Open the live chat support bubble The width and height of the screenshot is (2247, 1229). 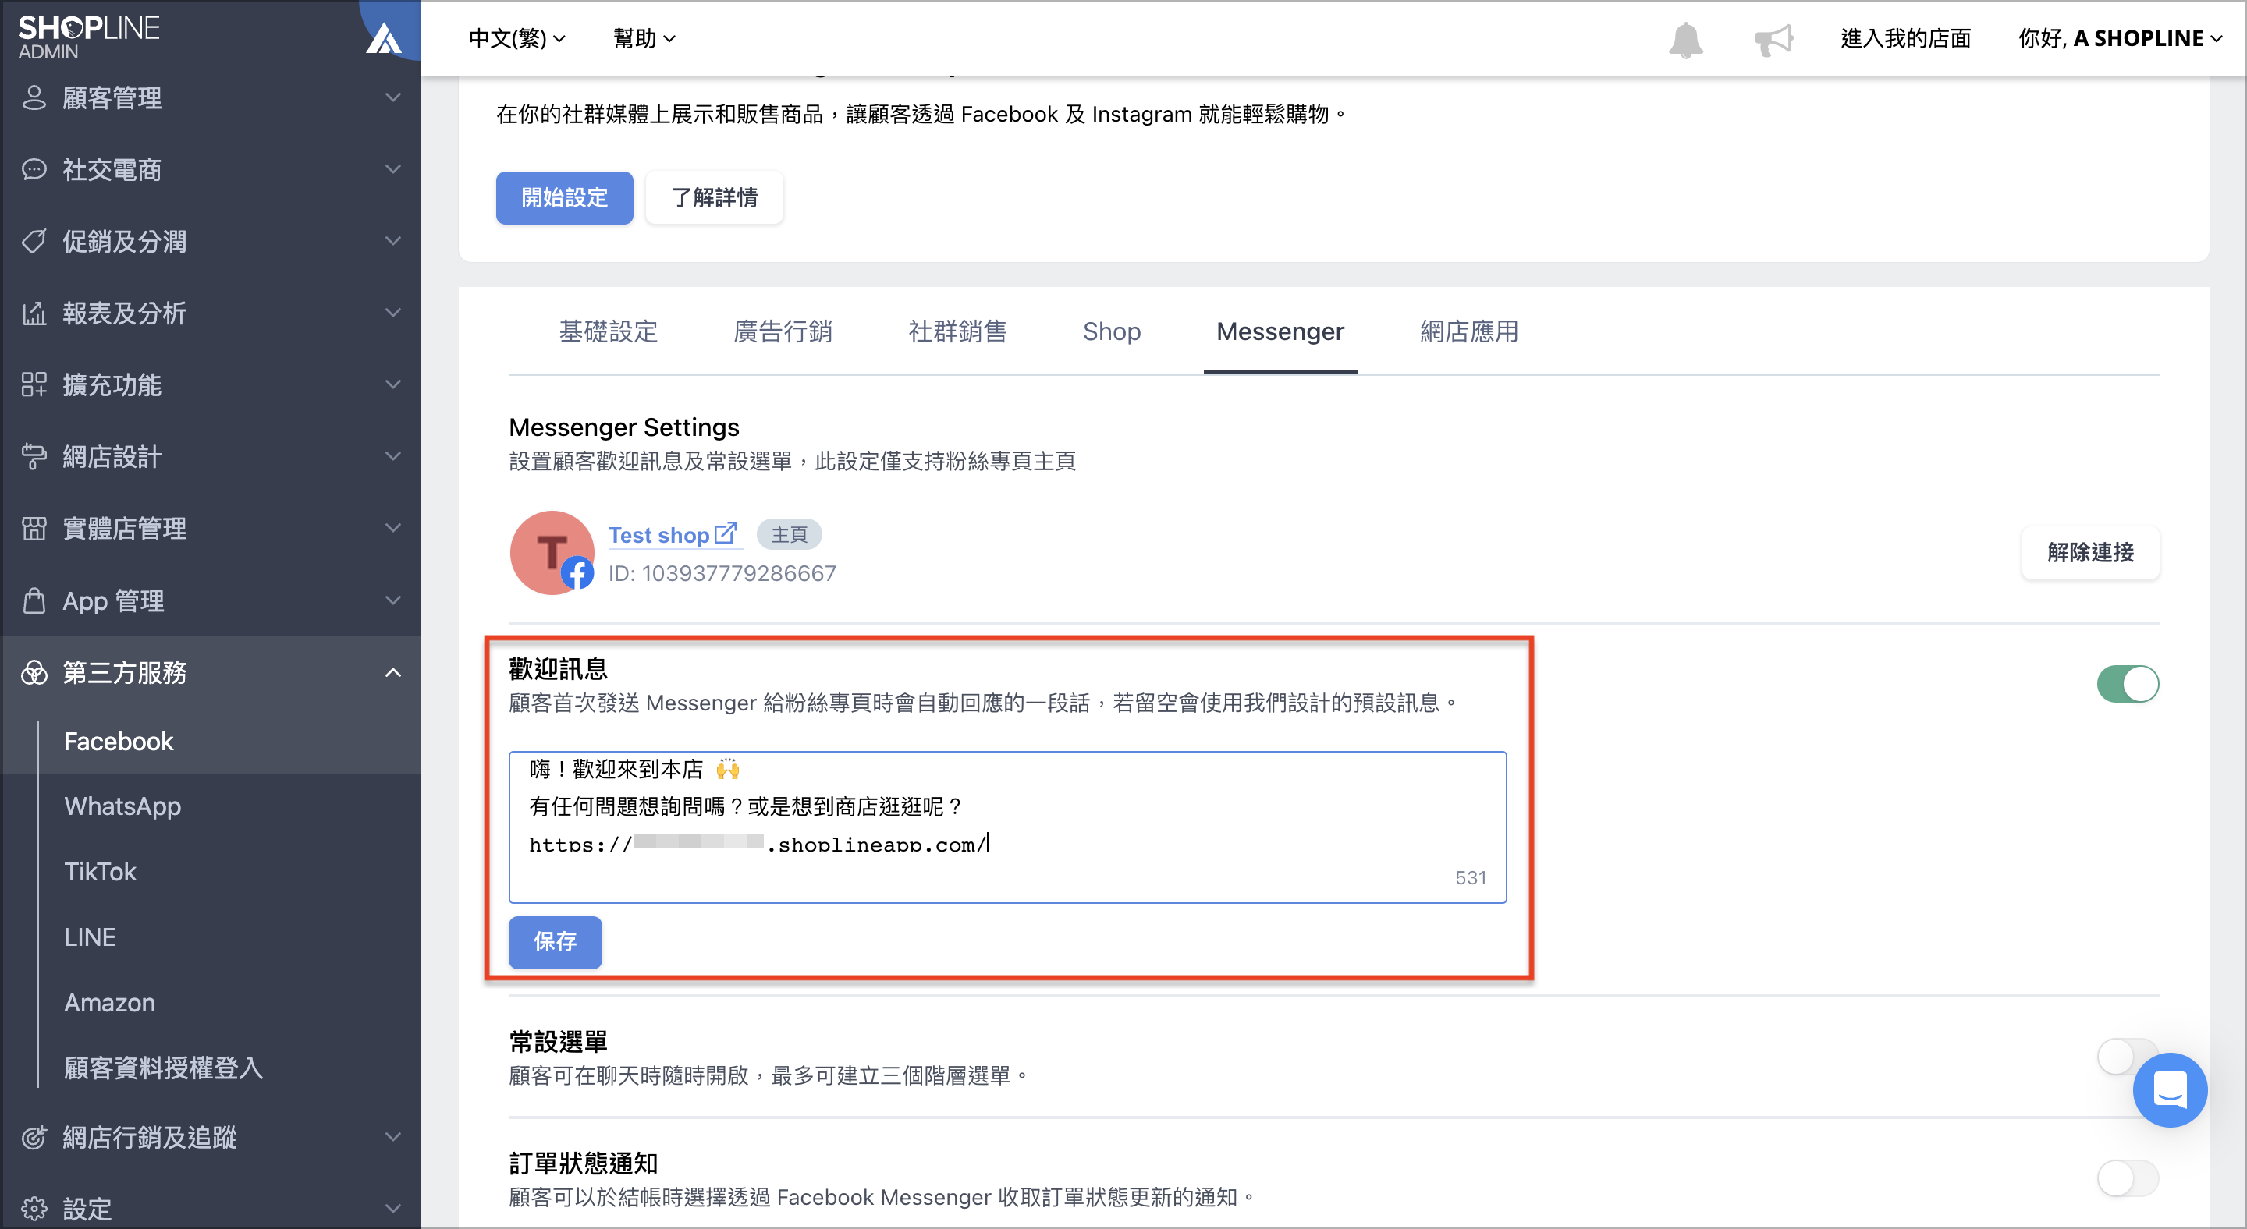[2169, 1089]
